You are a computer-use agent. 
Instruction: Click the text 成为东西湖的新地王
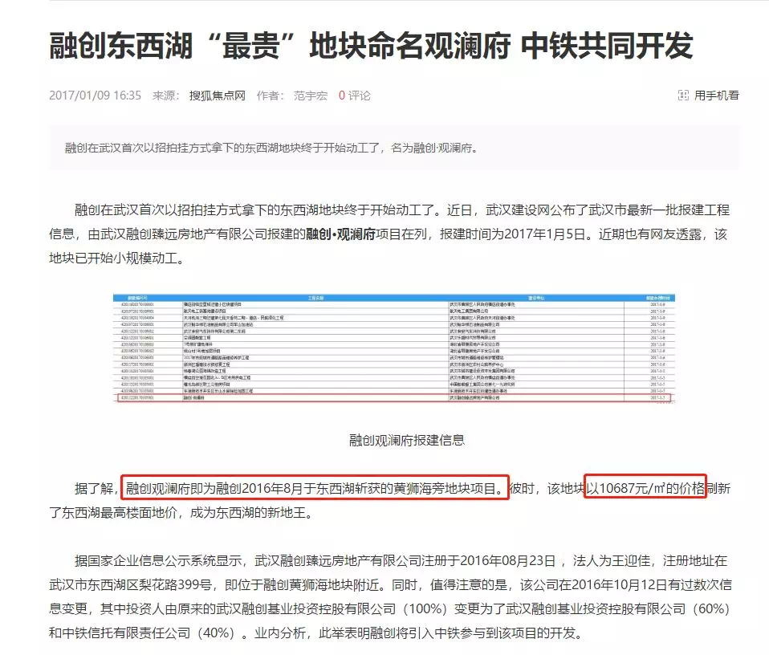coord(247,512)
